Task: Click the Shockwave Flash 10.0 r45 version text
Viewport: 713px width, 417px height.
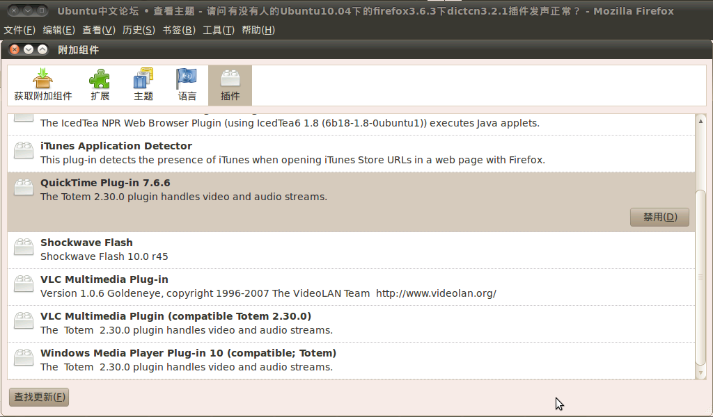Action: click(x=104, y=257)
